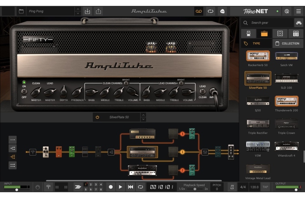Open the 4/4 time signature selector
This screenshot has width=305, height=199.
click(x=243, y=187)
